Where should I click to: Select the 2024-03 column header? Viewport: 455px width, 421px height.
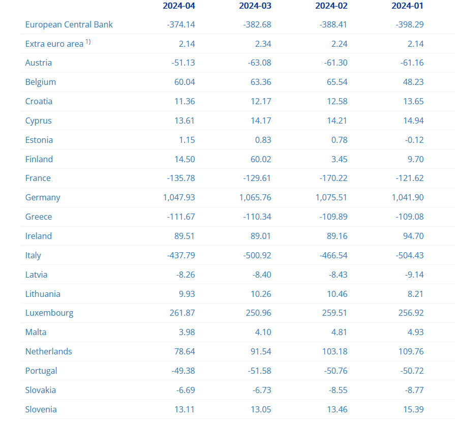pyautogui.click(x=255, y=6)
